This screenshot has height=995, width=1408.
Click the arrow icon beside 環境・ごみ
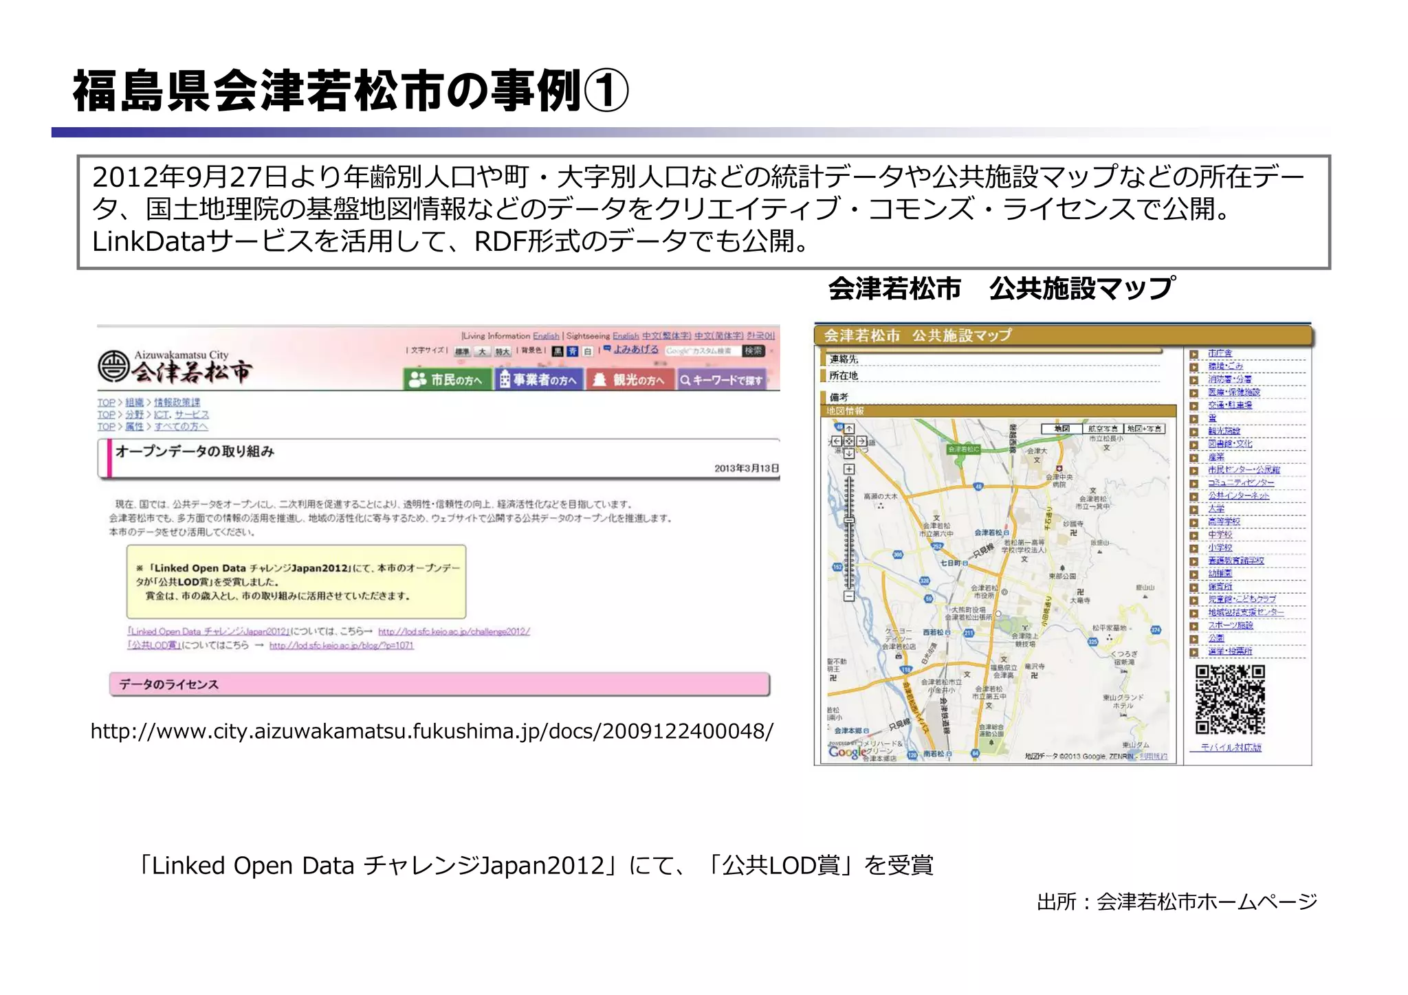tap(1194, 367)
